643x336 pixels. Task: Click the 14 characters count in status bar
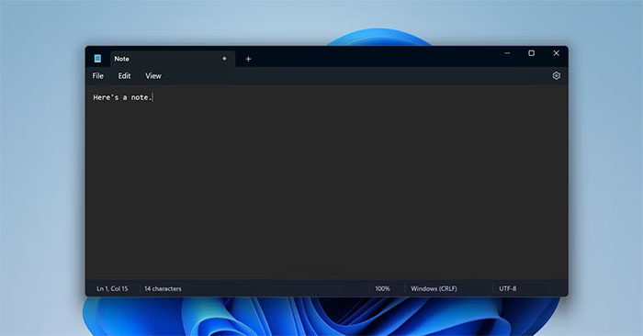[163, 288]
